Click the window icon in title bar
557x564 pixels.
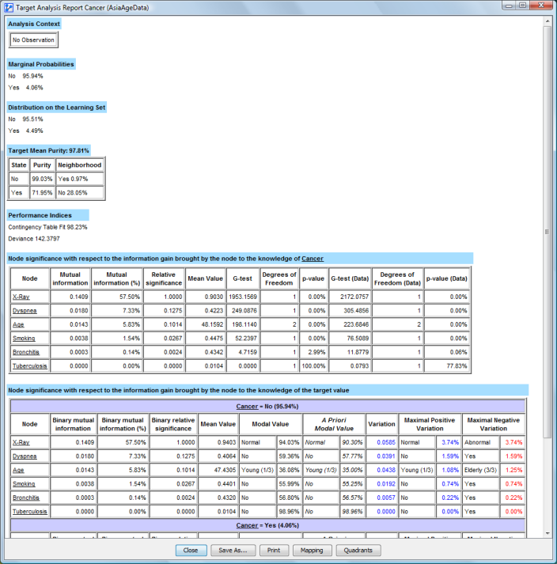tap(9, 6)
